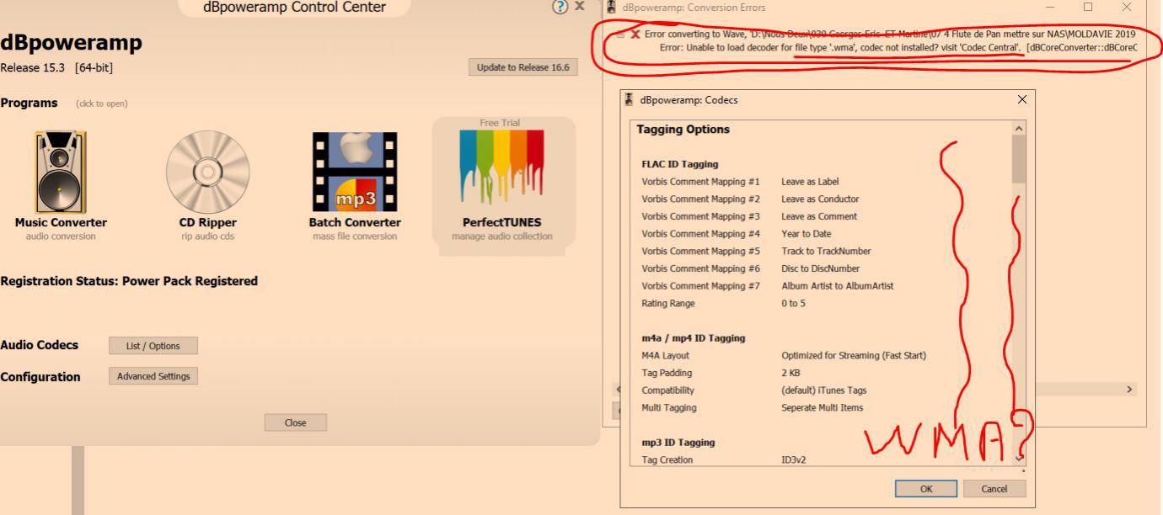Screen dimensions: 1163x515
Task: Click the red X error icon
Action: [x=635, y=35]
